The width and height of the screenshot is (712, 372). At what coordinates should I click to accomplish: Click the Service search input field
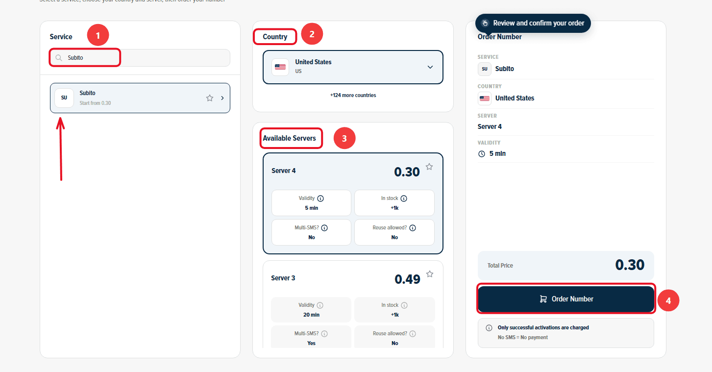click(140, 58)
